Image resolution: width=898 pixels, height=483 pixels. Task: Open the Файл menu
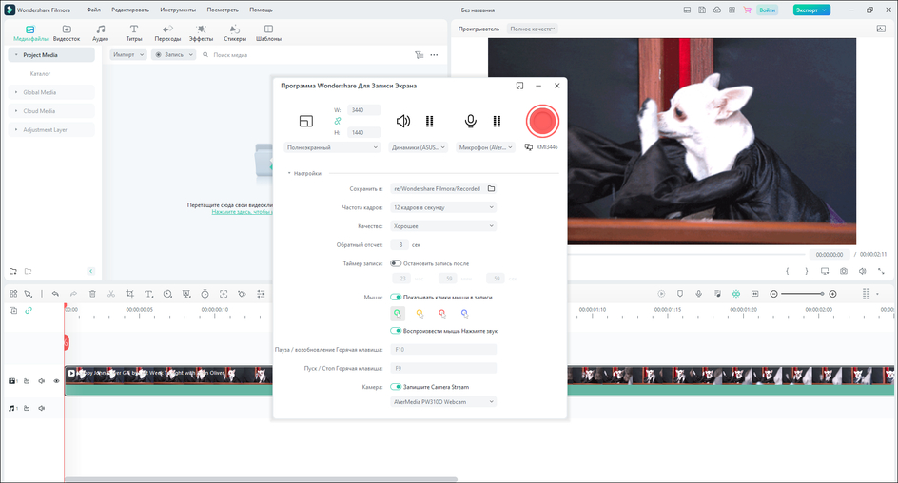(93, 10)
